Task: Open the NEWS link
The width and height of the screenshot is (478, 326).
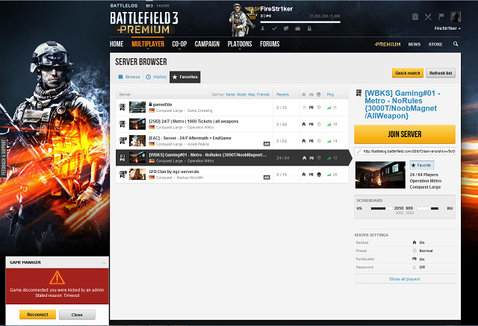Action: (x=415, y=45)
